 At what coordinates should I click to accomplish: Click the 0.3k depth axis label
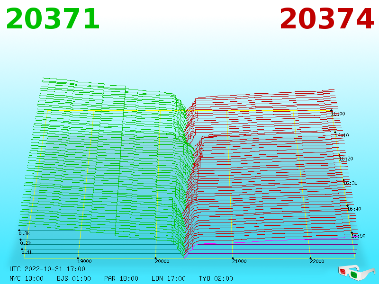click(24, 233)
